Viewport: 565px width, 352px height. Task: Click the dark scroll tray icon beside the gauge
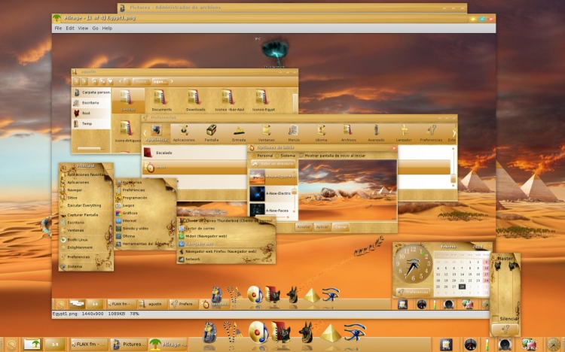tap(446, 344)
